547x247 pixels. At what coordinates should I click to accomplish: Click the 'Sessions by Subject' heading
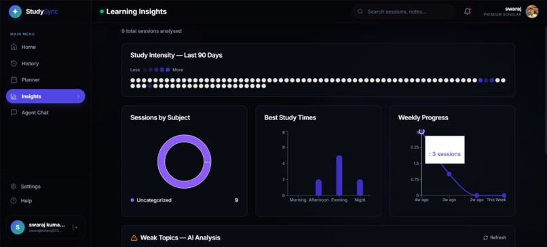(x=160, y=117)
